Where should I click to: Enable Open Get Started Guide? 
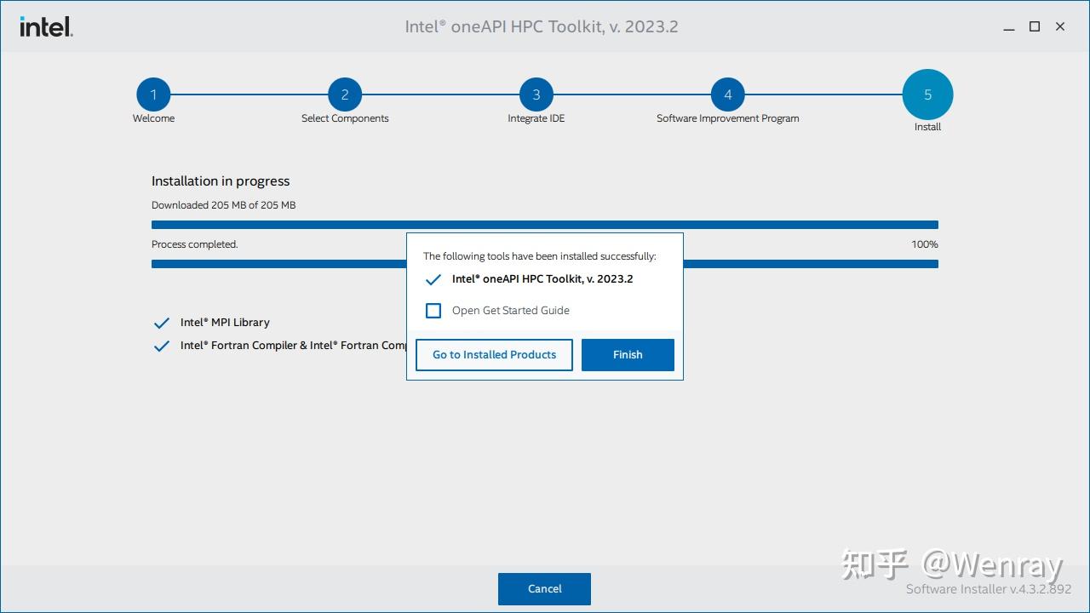click(433, 310)
